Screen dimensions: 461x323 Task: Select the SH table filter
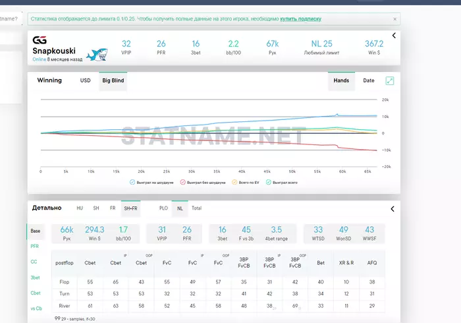click(x=96, y=208)
